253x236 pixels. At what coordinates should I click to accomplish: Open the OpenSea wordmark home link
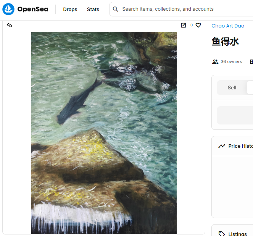click(33, 9)
